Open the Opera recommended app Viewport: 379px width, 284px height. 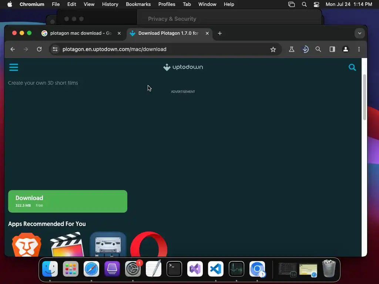[149, 244]
